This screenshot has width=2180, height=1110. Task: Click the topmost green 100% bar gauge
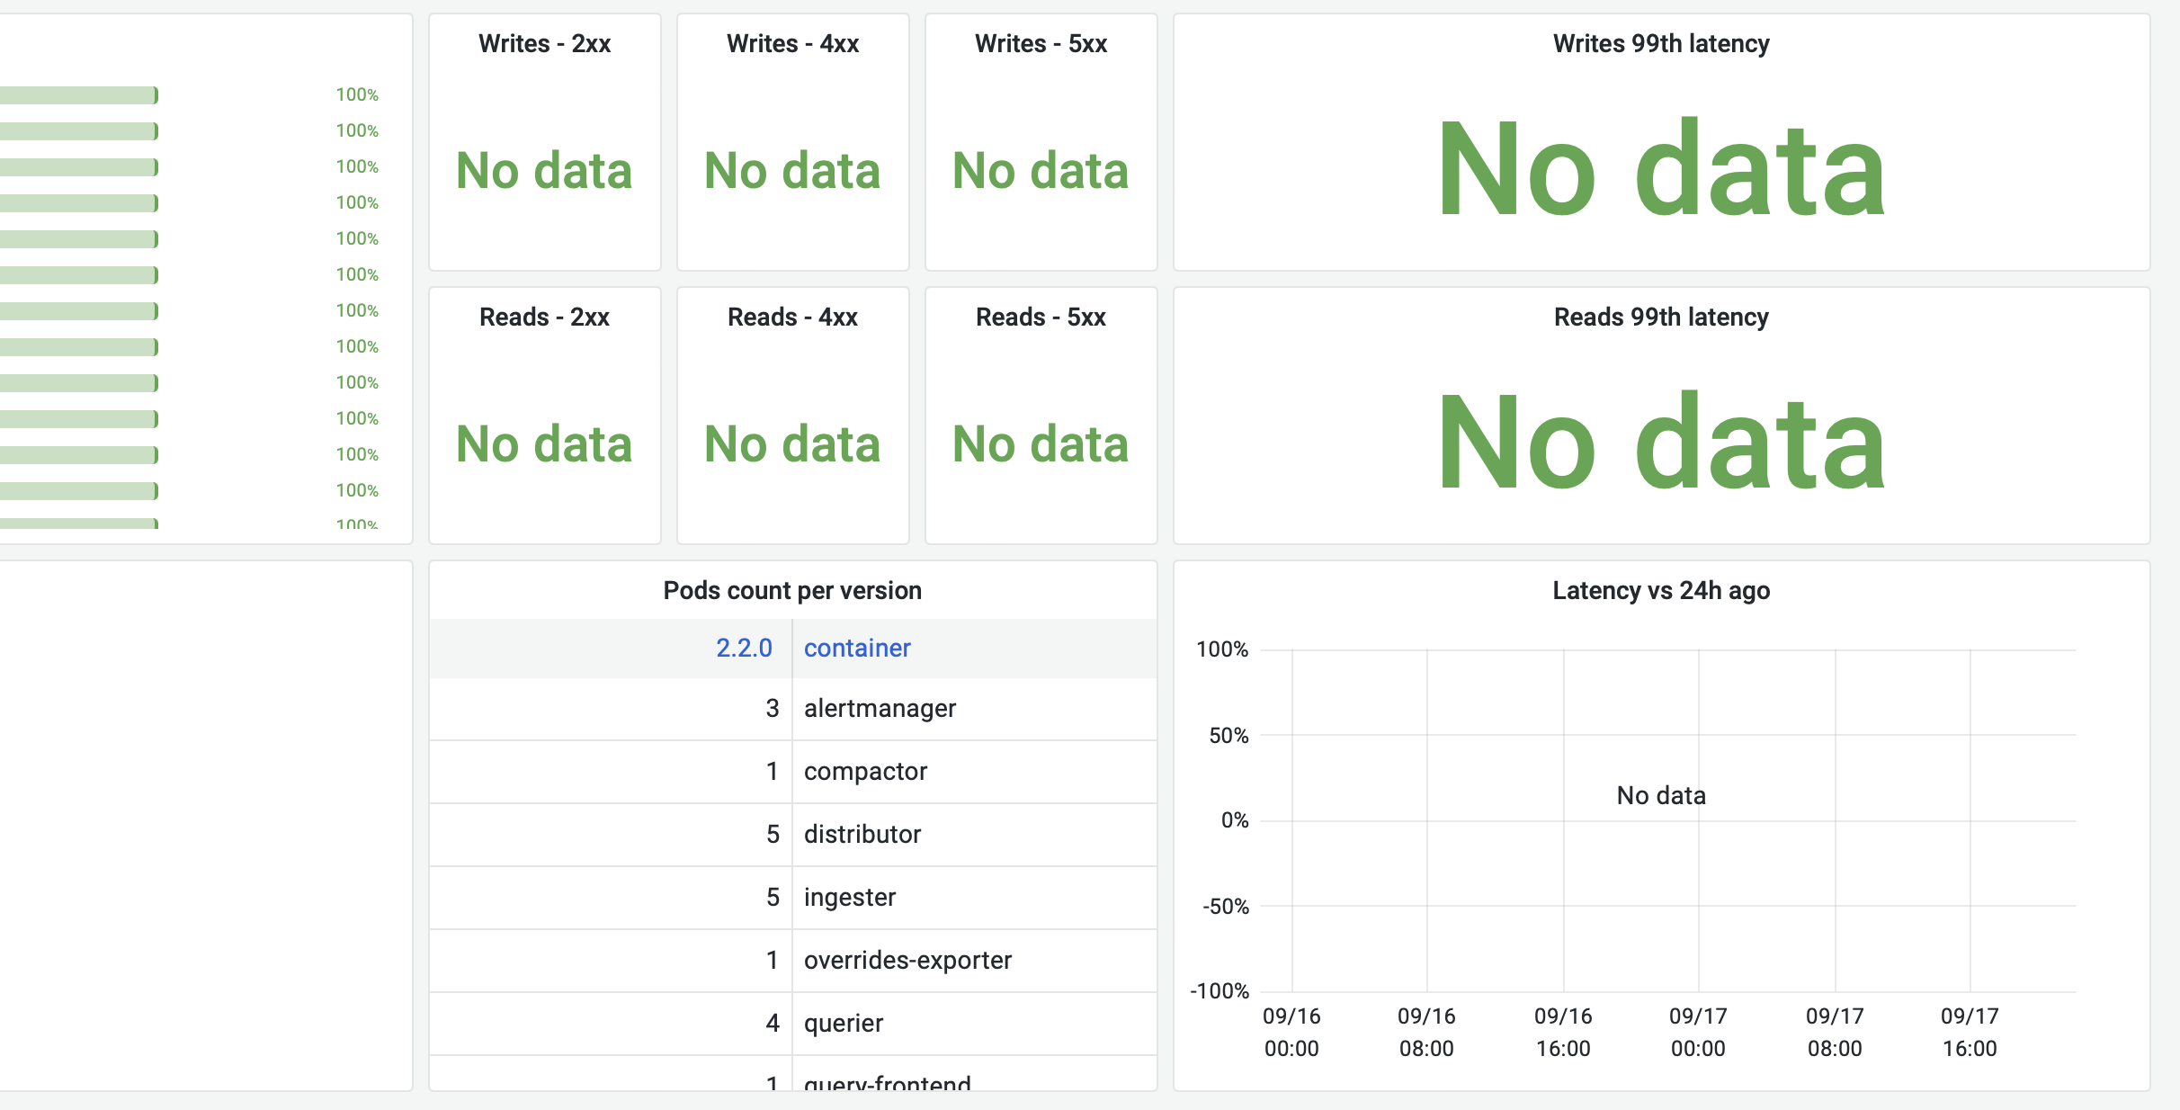click(x=79, y=94)
